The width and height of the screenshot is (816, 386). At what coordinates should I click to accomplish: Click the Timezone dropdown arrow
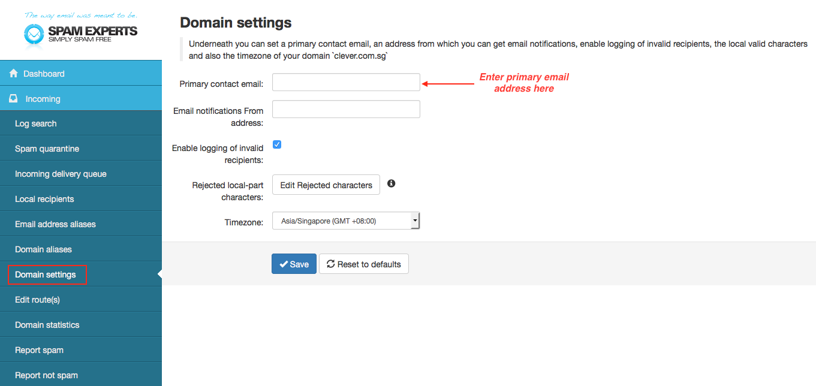click(x=414, y=221)
